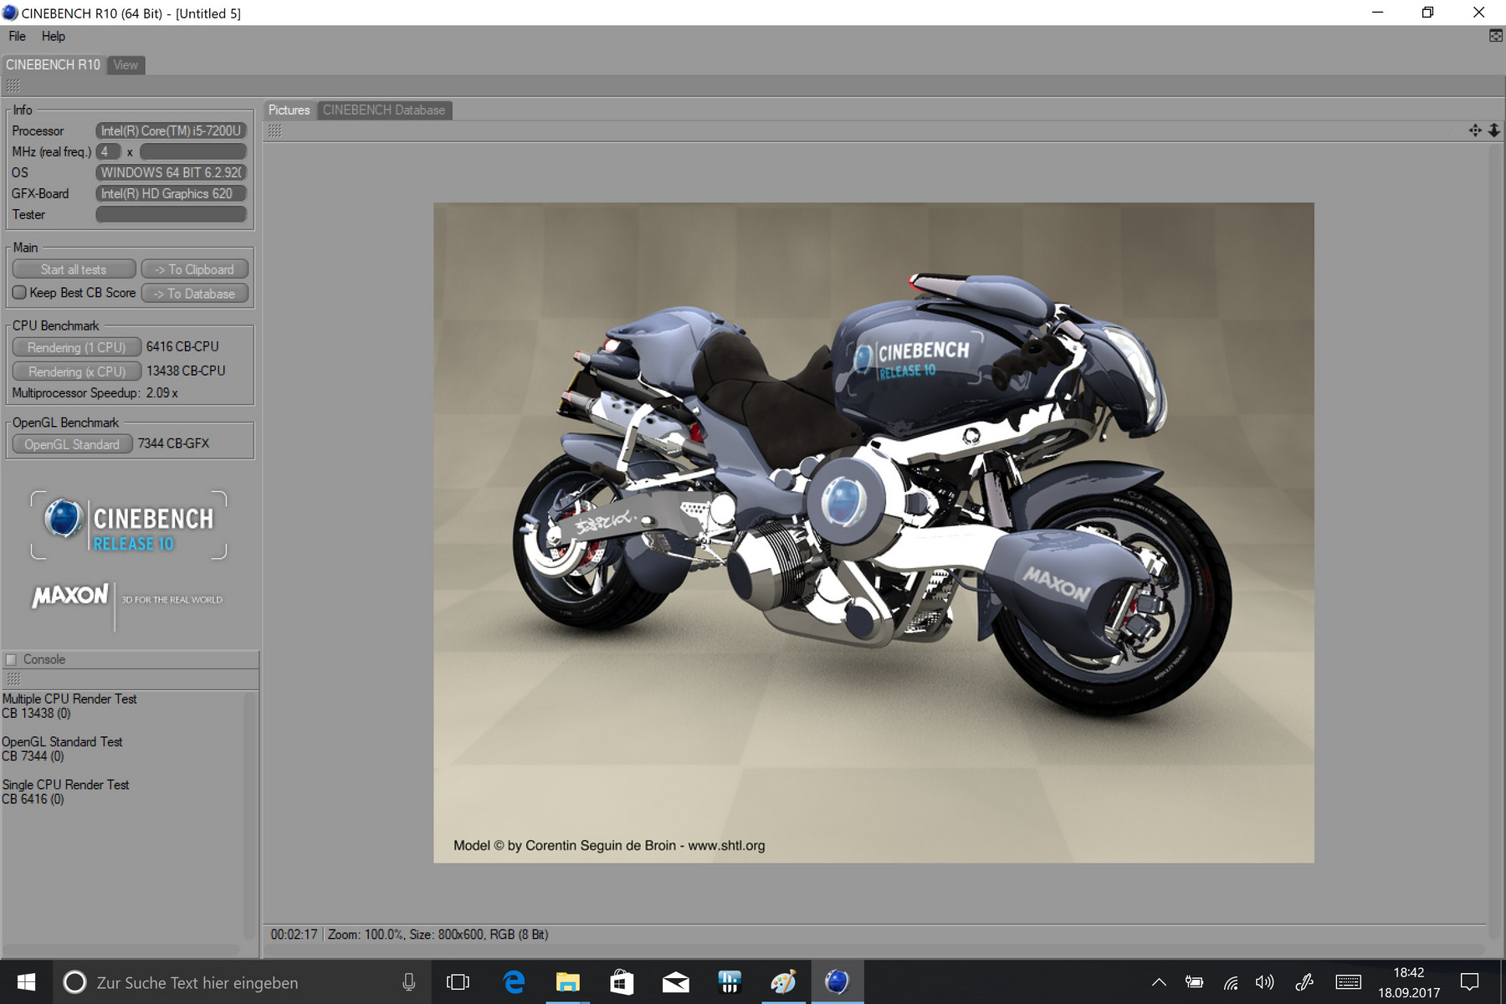
Task: Click the down arrow icon in Pictures panel
Action: [x=1493, y=131]
